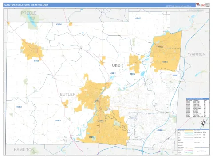The height and width of the screenshot is (159, 213).
Task: Click ZIP code label 45044 on the map
Action: (x=165, y=62)
